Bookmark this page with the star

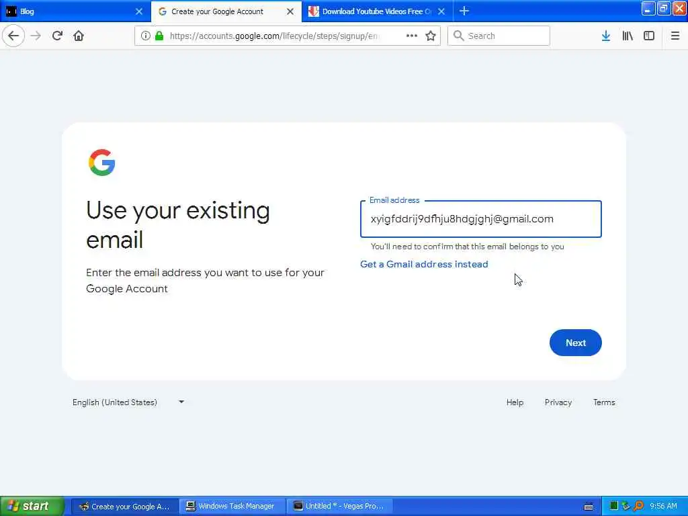coord(431,36)
